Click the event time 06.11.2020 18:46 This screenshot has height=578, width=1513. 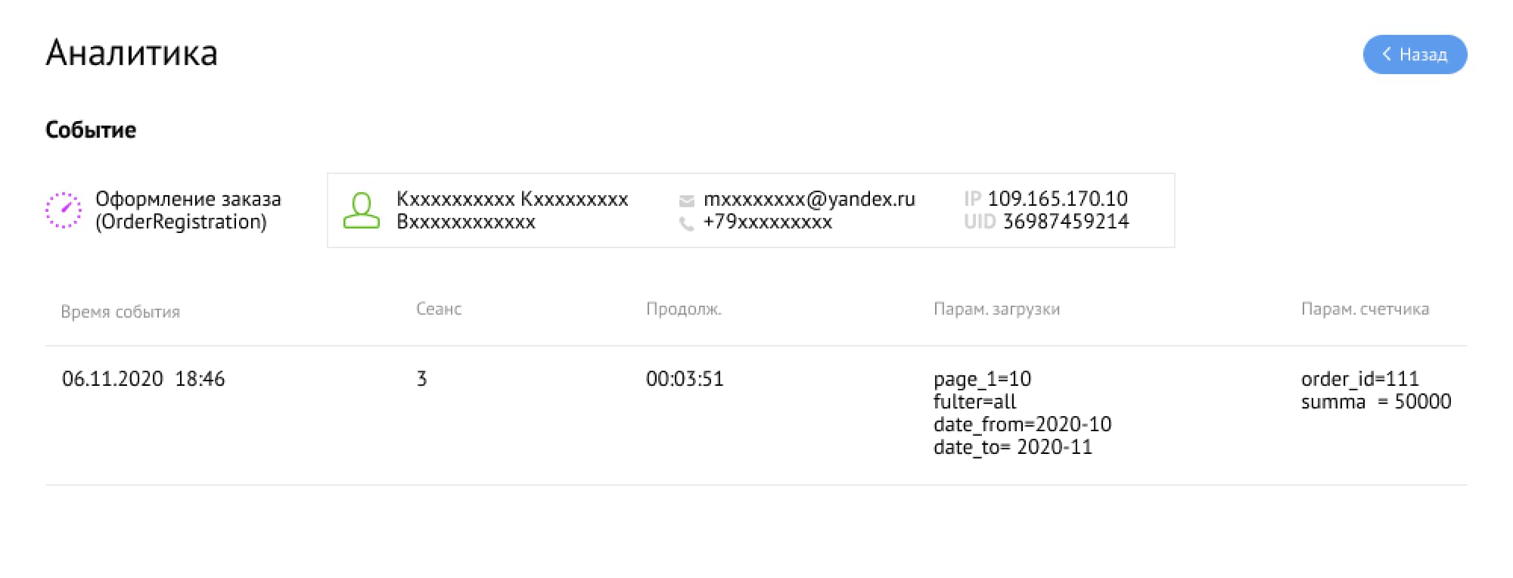144,378
